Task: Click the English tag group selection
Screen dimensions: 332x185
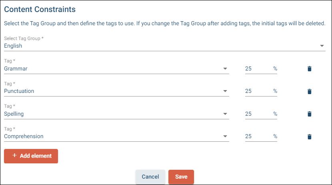Action: (13, 46)
